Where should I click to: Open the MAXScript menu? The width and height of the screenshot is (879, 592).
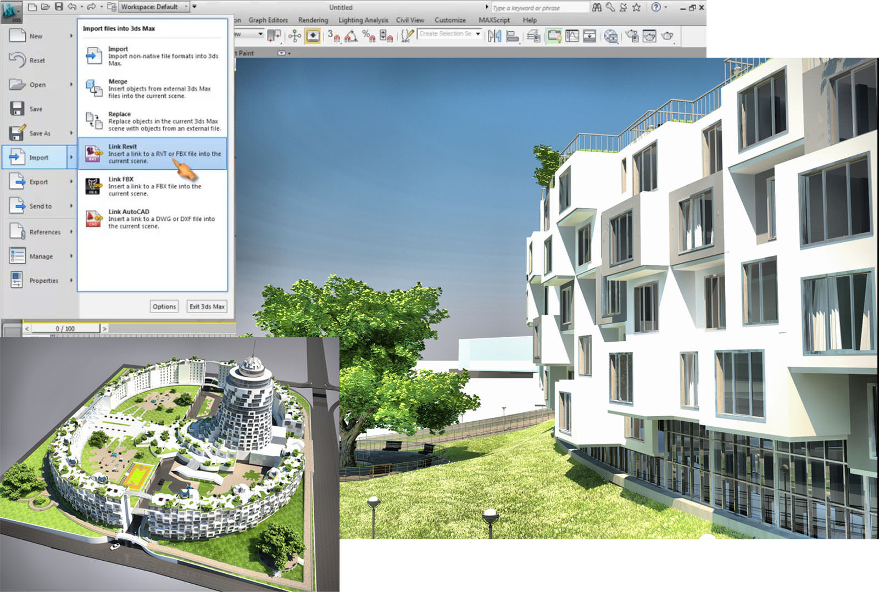[494, 20]
